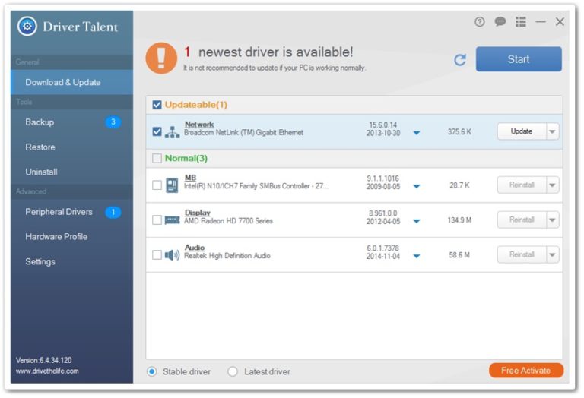Select the Latest driver radio button
The image size is (584, 398).
coord(233,371)
